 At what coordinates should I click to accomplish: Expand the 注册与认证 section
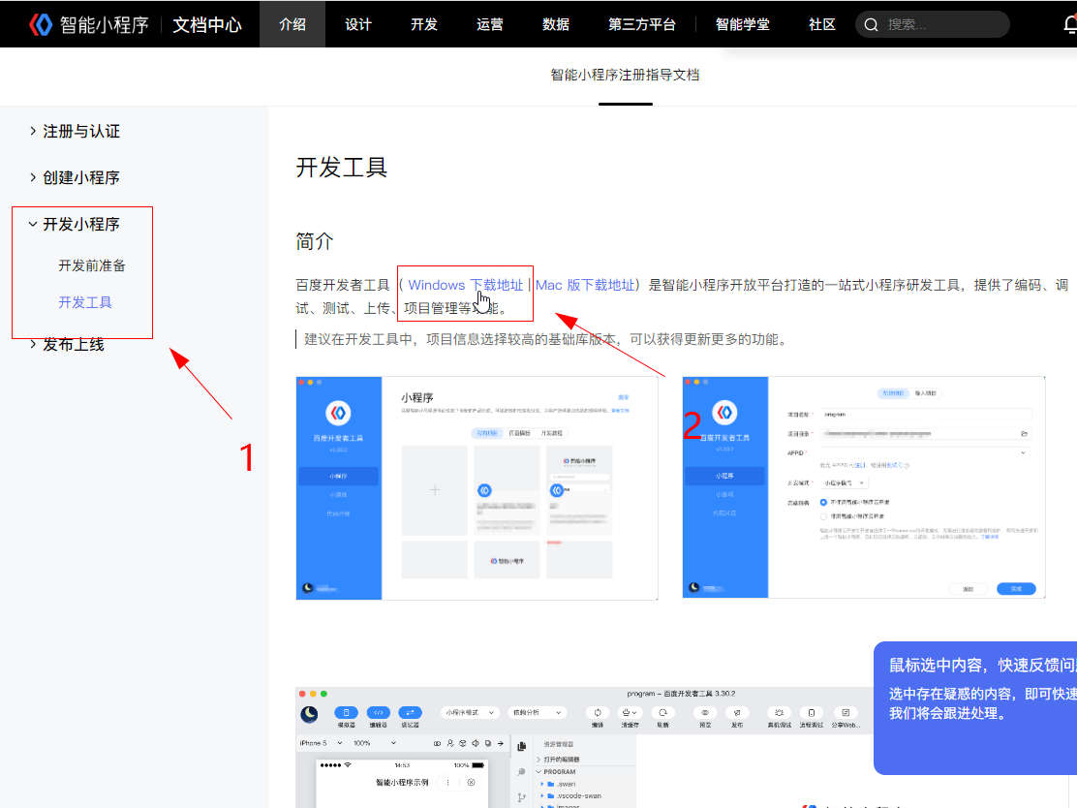coord(75,131)
